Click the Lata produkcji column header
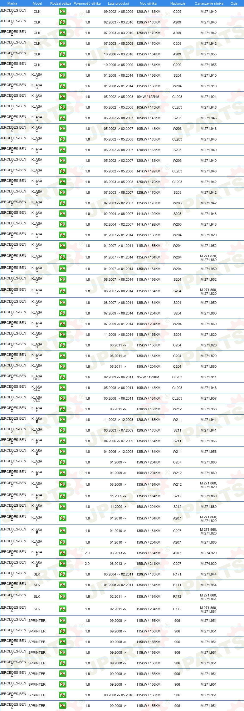The height and width of the screenshot is (711, 244). [x=119, y=3]
